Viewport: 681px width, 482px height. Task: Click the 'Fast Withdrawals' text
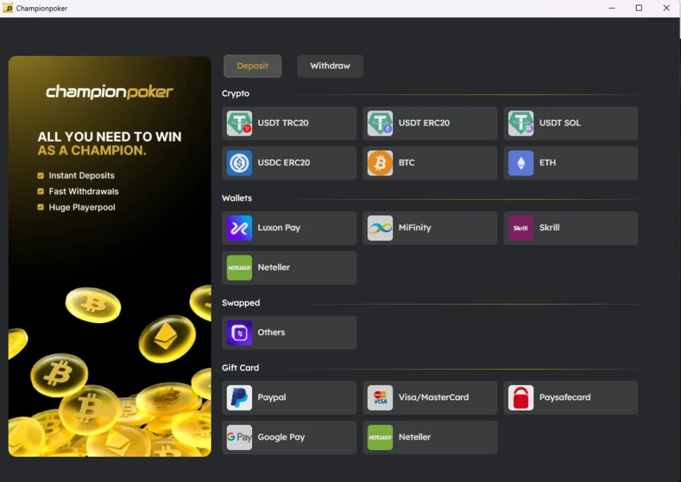tap(83, 191)
